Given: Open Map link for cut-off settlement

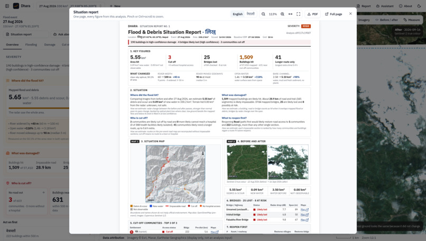Looking at the screenshot, I should tap(215, 232).
